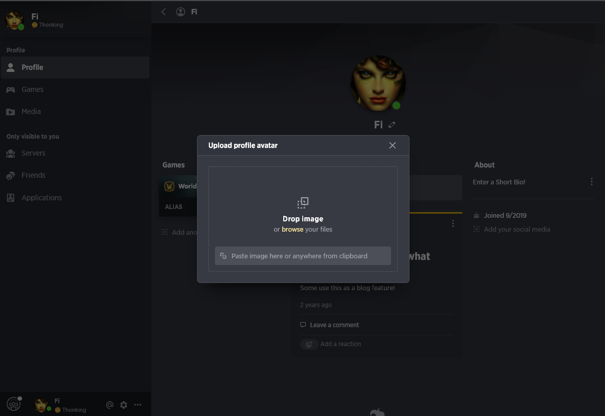
Task: Click the Applications form icon in sidebar
Action: click(10, 198)
